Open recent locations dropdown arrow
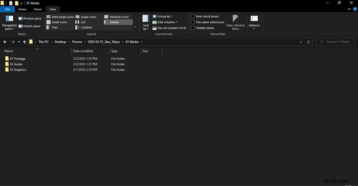Screen dimensions: 358x186 coord(19,42)
